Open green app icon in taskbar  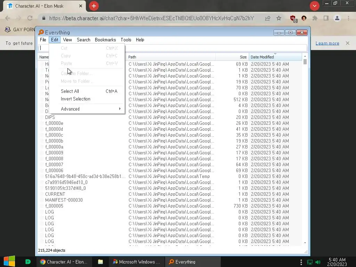coord(28,262)
